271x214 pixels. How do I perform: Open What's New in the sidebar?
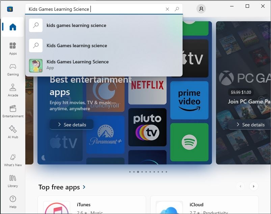click(x=13, y=160)
